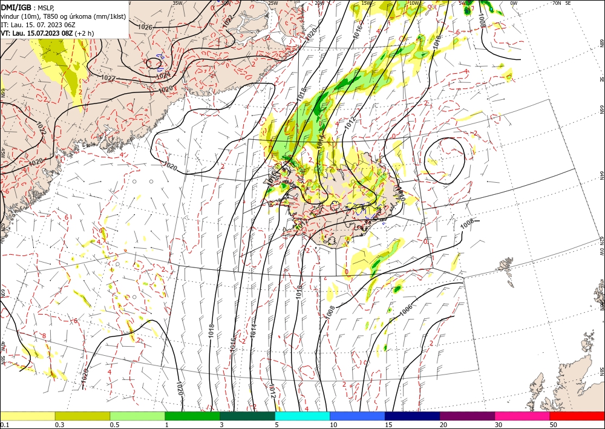Click the red 50+ legend swatch
605x429 pixels.
click(x=577, y=416)
